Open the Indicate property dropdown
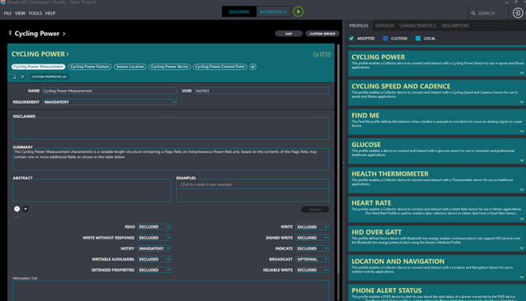This screenshot has height=301, width=526. tap(312, 248)
